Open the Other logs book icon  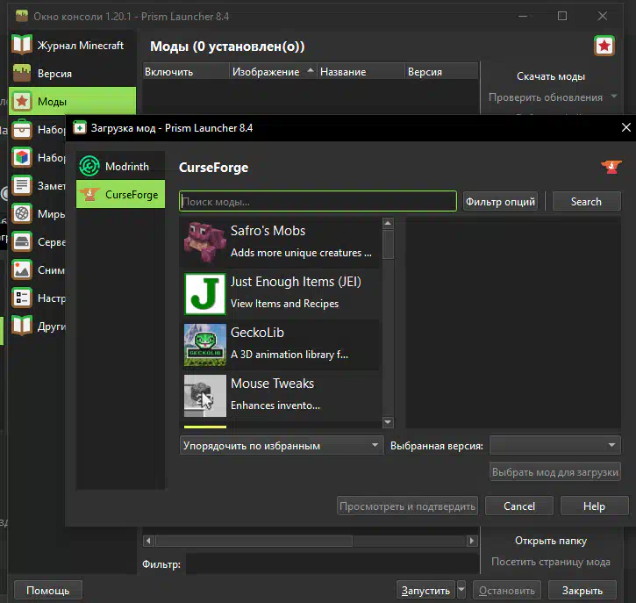pos(22,326)
